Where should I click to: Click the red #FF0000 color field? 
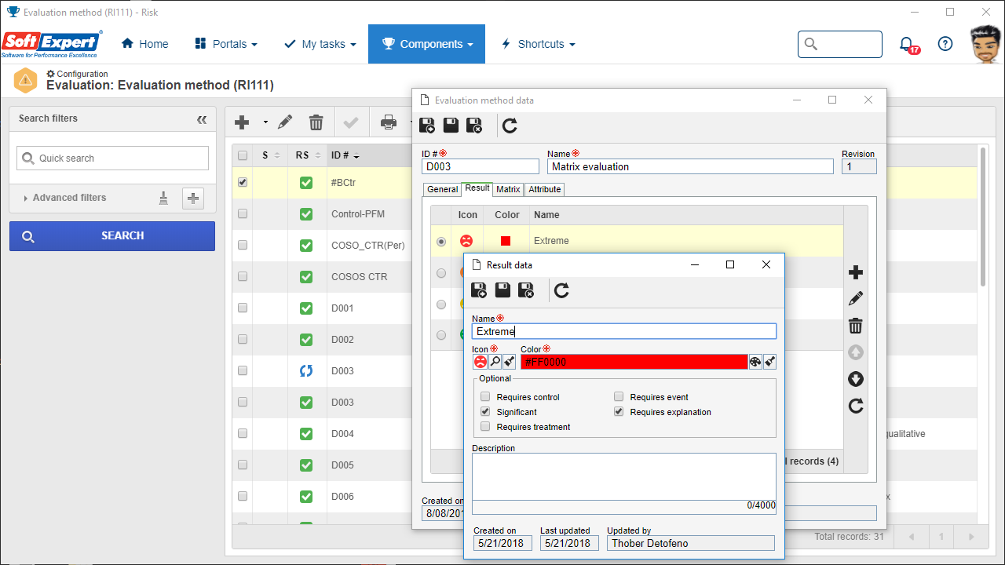point(634,362)
